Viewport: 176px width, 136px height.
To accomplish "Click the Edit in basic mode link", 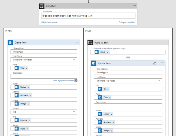I will point(49,22).
